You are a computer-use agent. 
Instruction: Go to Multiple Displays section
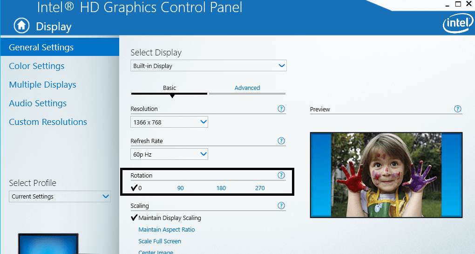click(42, 85)
